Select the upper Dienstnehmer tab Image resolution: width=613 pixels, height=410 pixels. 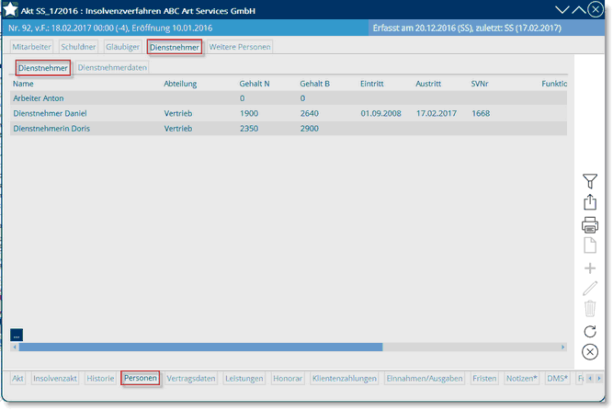pyautogui.click(x=175, y=47)
